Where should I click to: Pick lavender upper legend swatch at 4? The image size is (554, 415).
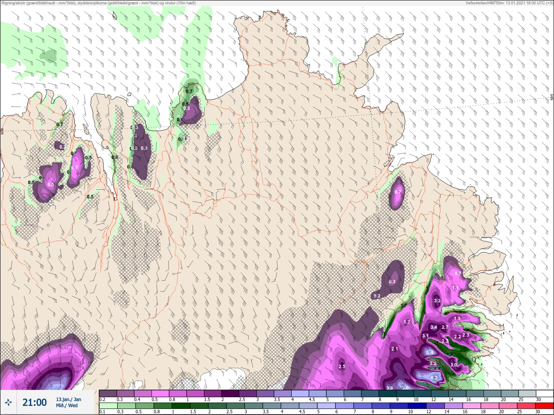[x=300, y=393]
